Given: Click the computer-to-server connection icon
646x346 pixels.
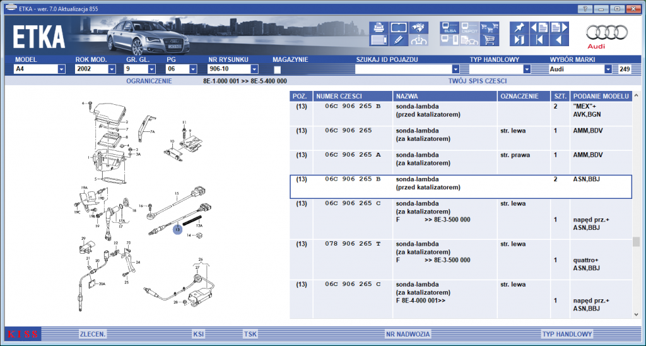Looking at the screenshot, I should point(449,40).
